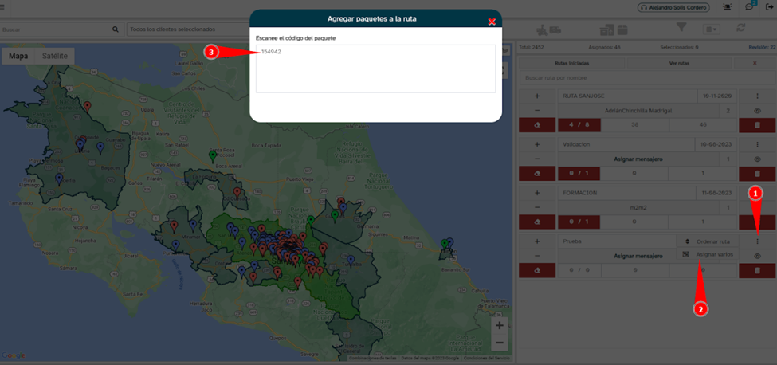Switch the map to Satélite view
Image resolution: width=777 pixels, height=365 pixels.
pos(55,56)
